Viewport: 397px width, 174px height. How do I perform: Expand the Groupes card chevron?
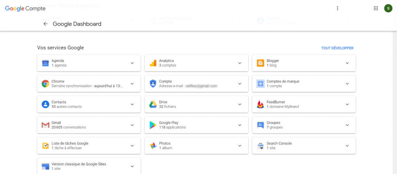click(347, 125)
